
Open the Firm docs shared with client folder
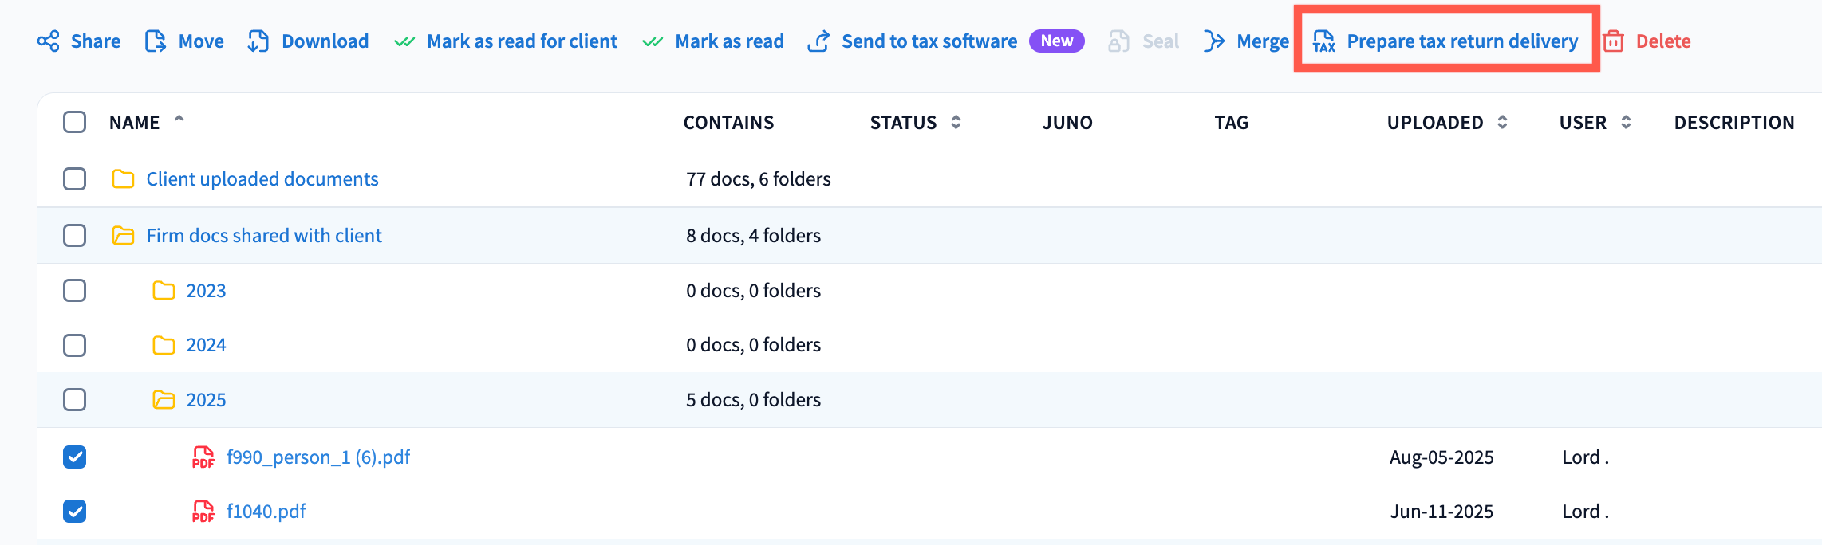click(x=263, y=236)
